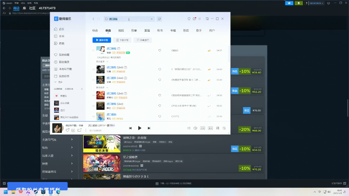Toggle the playback loop mode

coord(188,128)
